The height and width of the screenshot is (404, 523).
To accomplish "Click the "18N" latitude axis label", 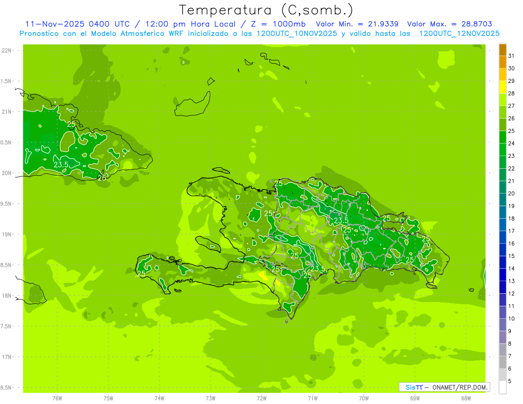I will (x=7, y=295).
